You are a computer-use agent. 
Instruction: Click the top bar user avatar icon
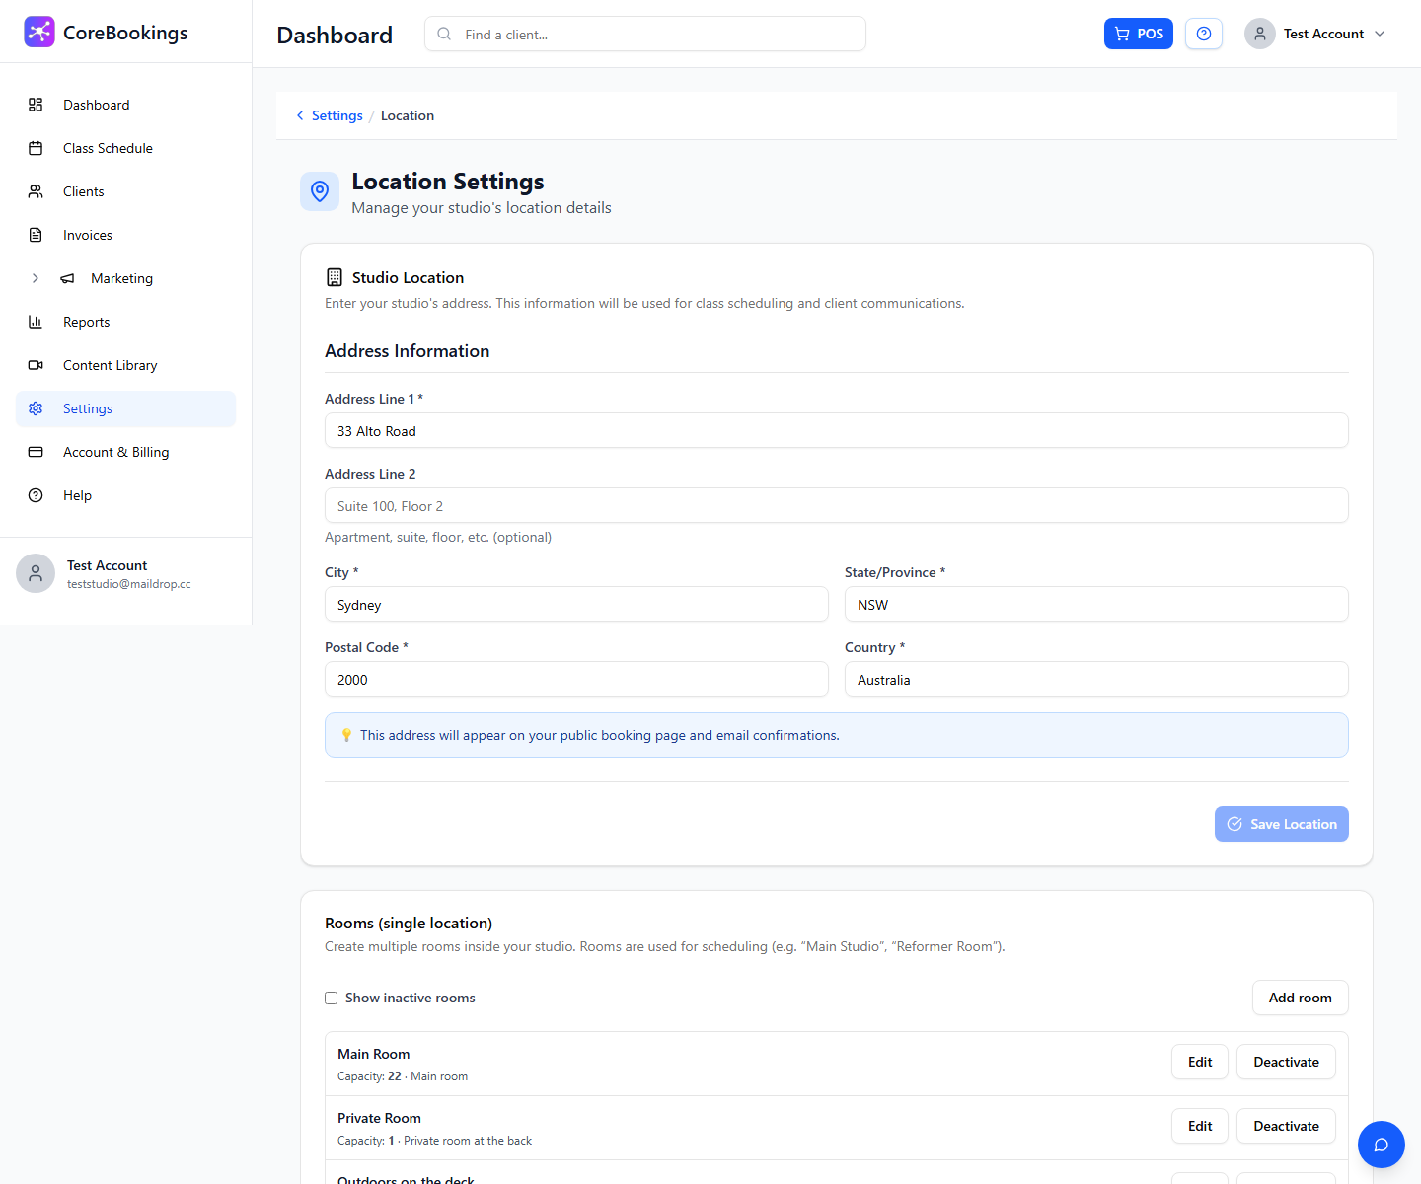coord(1260,34)
